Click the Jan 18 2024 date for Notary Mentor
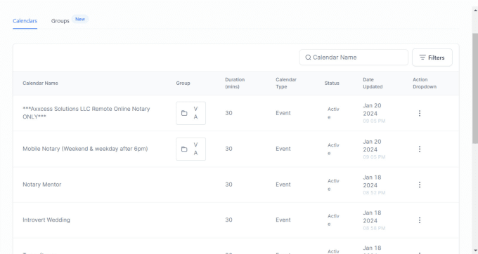 (372, 181)
